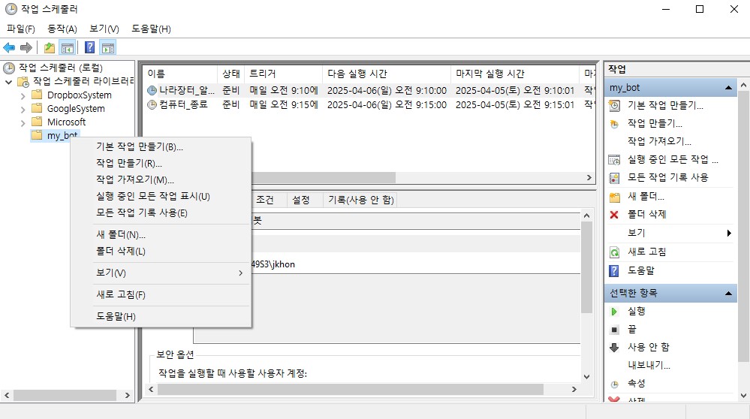Click 기본 작업 만들기 icon in action pane
This screenshot has width=750, height=419.
point(614,105)
